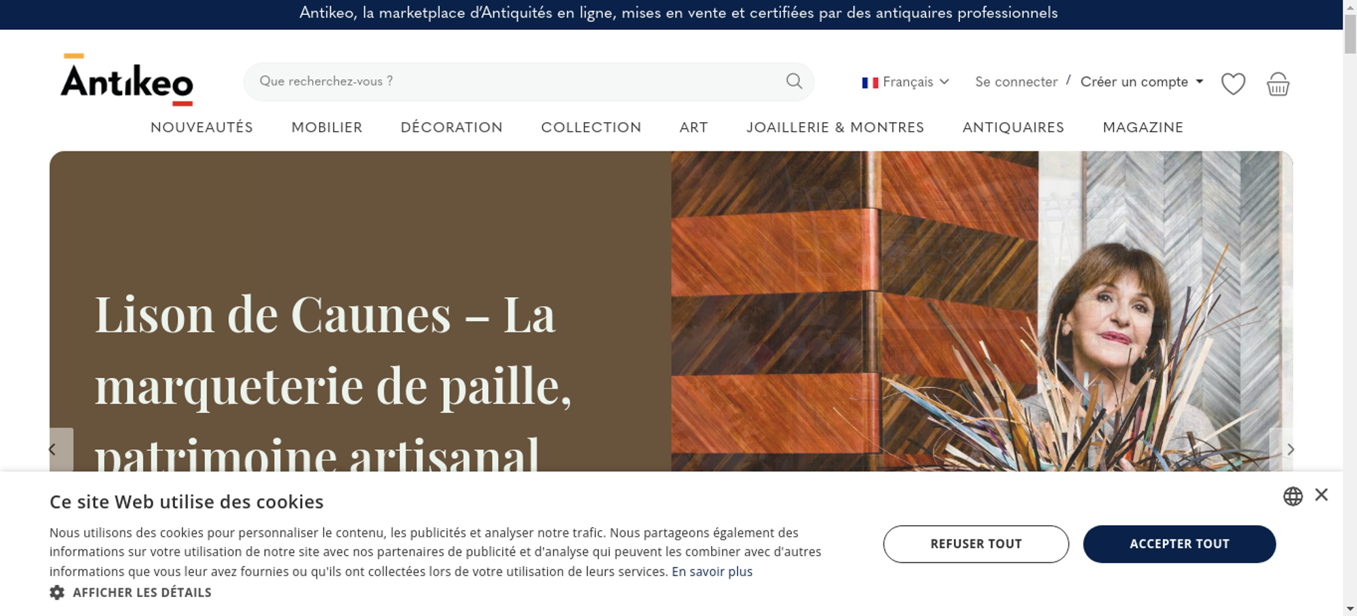Screen dimensions: 1357x616
Task: Close the cookie banner with X
Action: tap(1321, 495)
